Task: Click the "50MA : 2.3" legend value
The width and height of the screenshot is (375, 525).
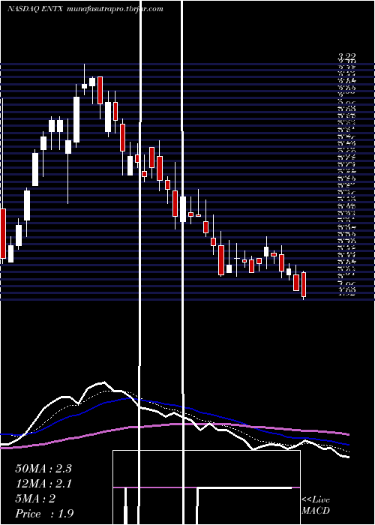Action: pyautogui.click(x=43, y=469)
